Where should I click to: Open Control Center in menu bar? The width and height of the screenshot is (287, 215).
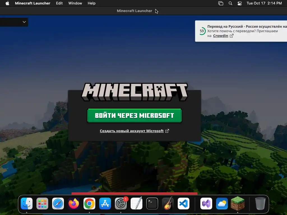240,3
